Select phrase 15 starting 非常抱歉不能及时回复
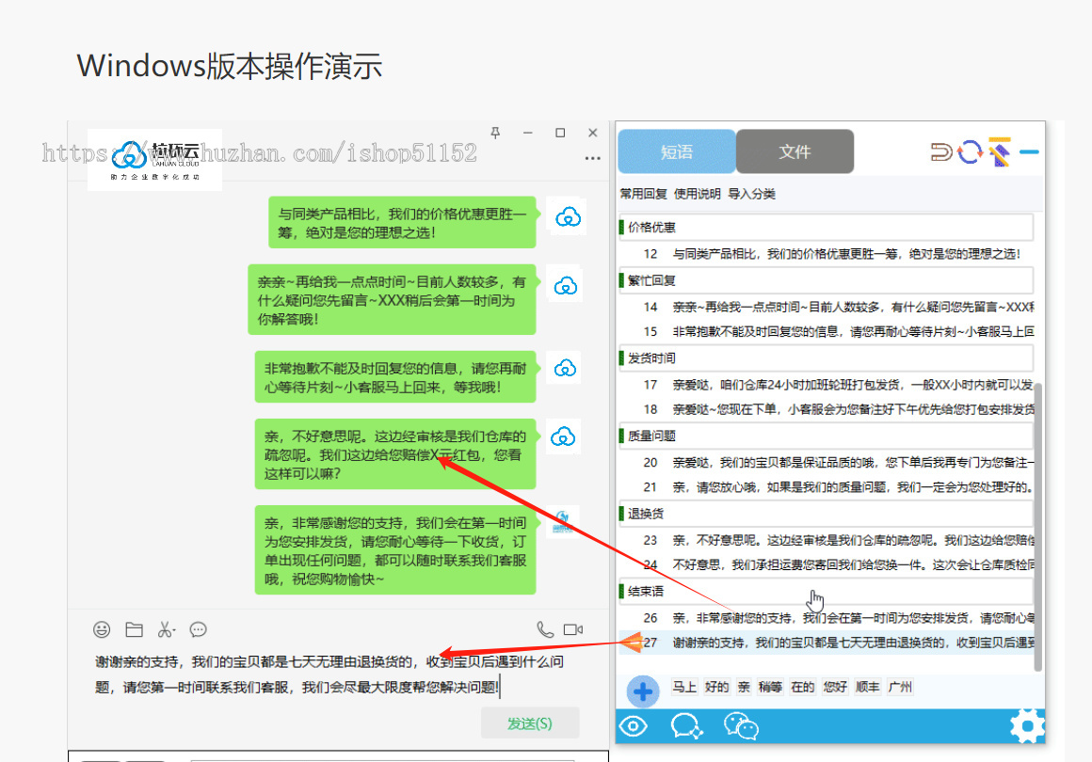 (x=827, y=332)
